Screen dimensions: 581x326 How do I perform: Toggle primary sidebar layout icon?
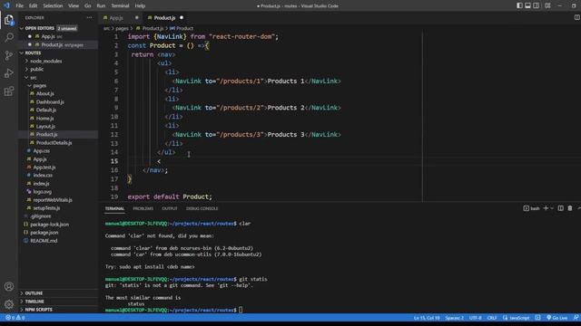(519, 5)
